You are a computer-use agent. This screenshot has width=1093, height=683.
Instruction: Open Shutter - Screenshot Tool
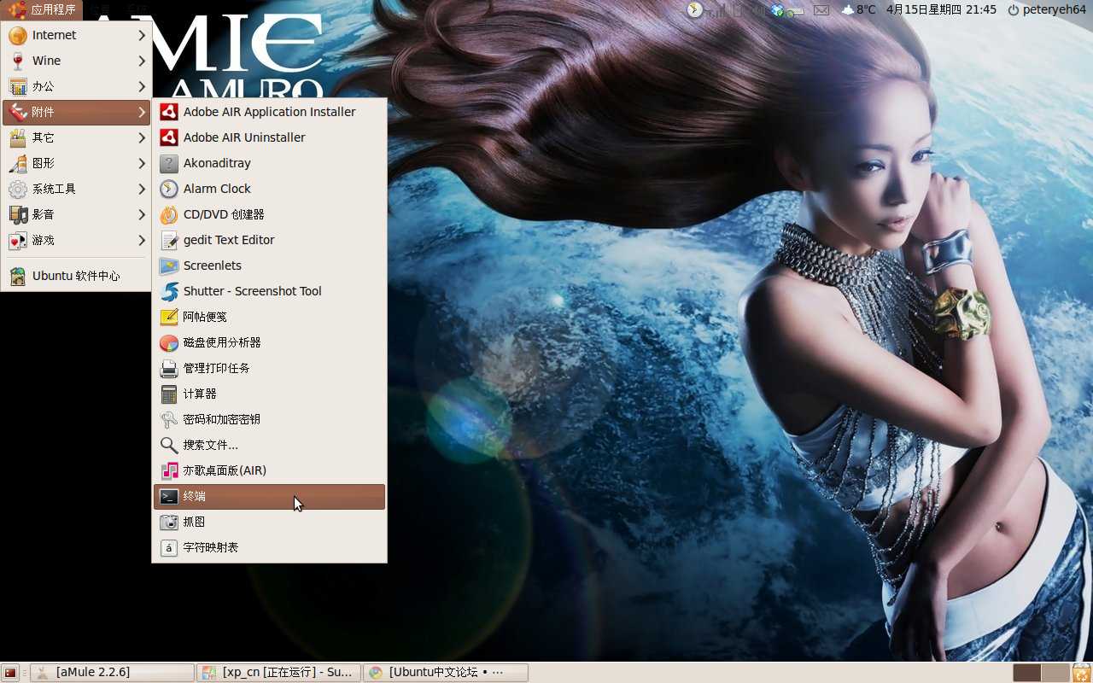click(269, 291)
